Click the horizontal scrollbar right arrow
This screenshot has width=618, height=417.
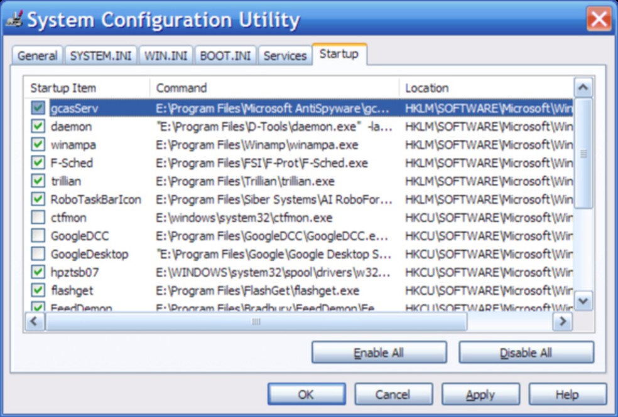(562, 322)
